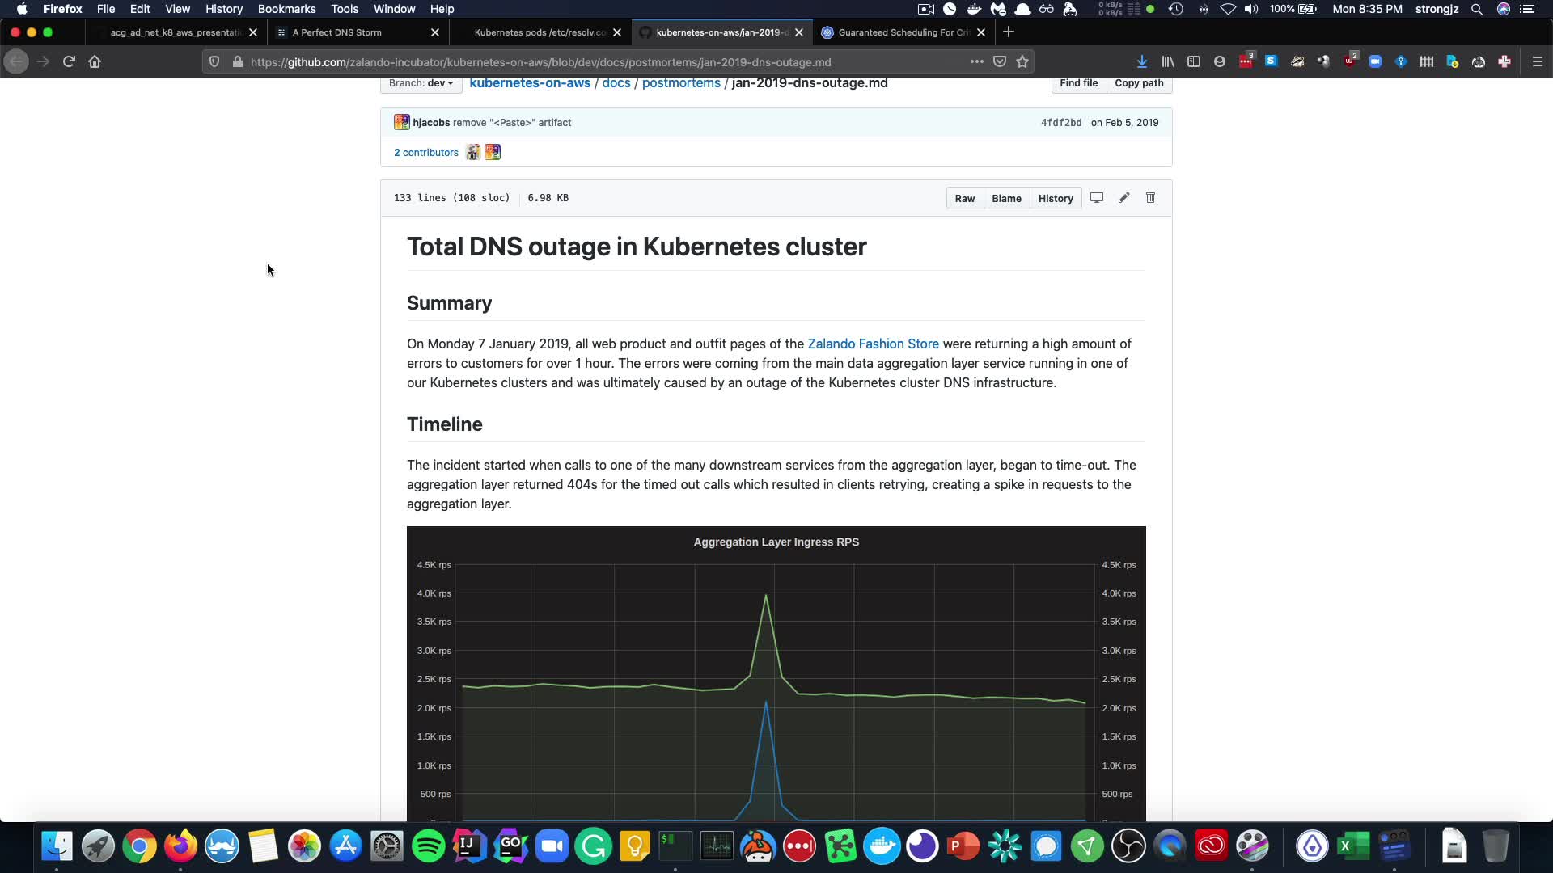Expand the Branch: dev dropdown

(x=421, y=83)
